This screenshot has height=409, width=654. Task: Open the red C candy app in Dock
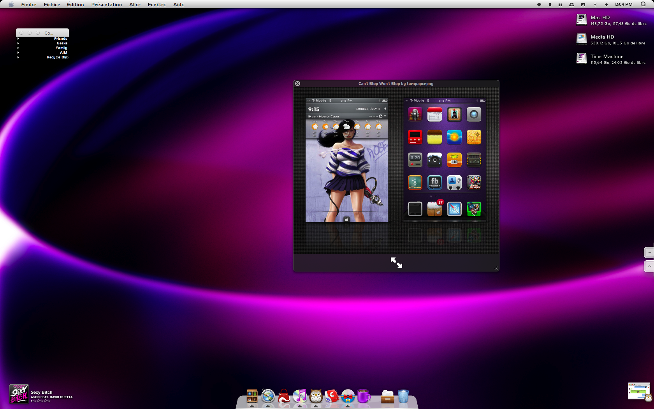click(332, 396)
